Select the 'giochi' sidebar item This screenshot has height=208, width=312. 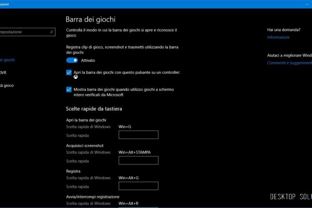pyautogui.click(x=7, y=60)
